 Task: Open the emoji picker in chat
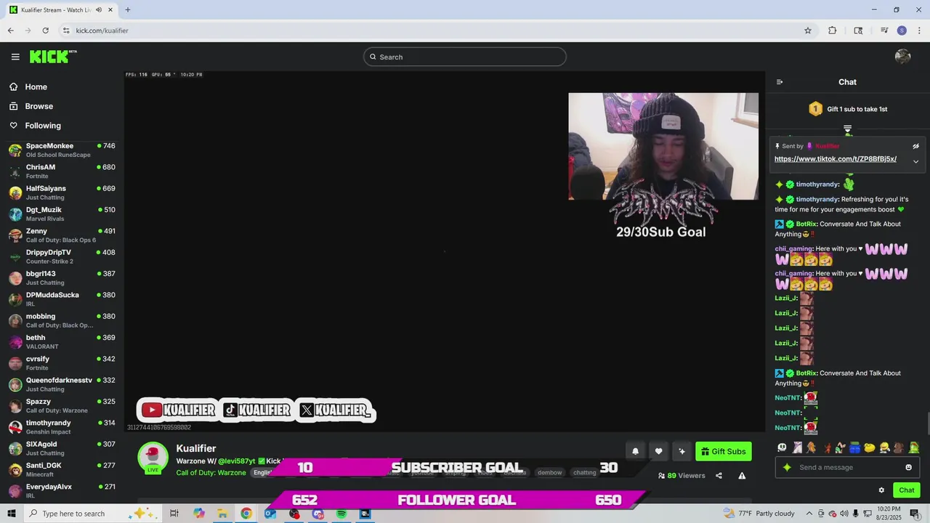908,467
